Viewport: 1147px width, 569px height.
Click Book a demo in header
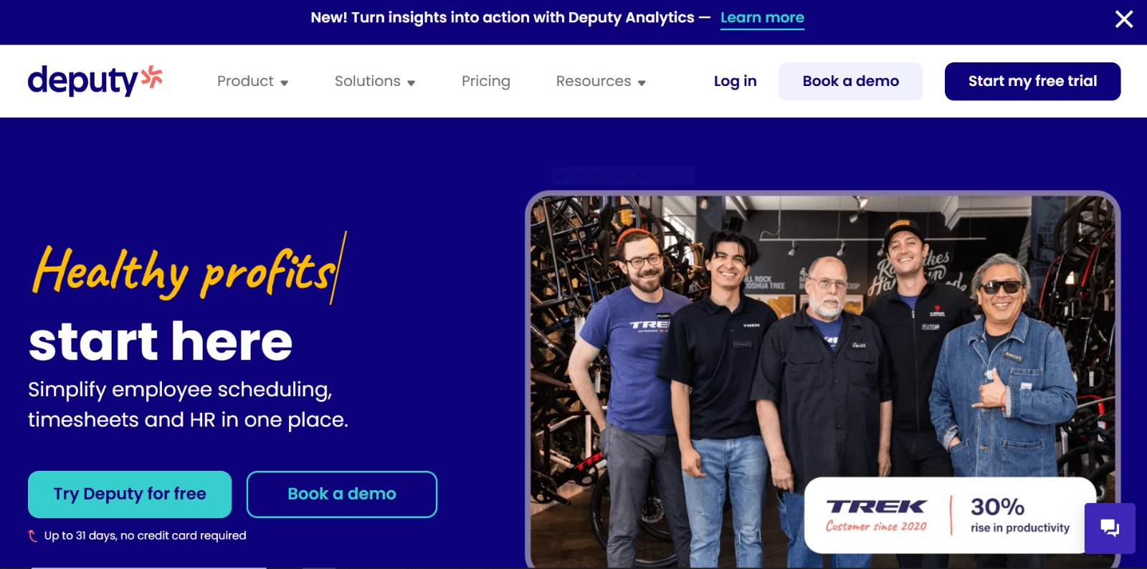point(851,81)
